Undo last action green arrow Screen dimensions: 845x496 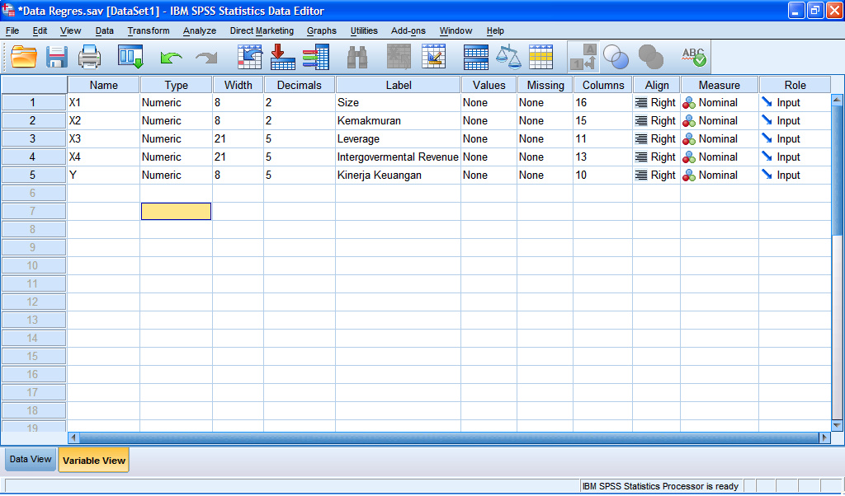(x=172, y=57)
